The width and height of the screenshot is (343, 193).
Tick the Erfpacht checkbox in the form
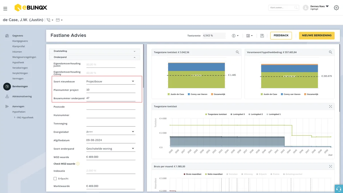click(55, 179)
